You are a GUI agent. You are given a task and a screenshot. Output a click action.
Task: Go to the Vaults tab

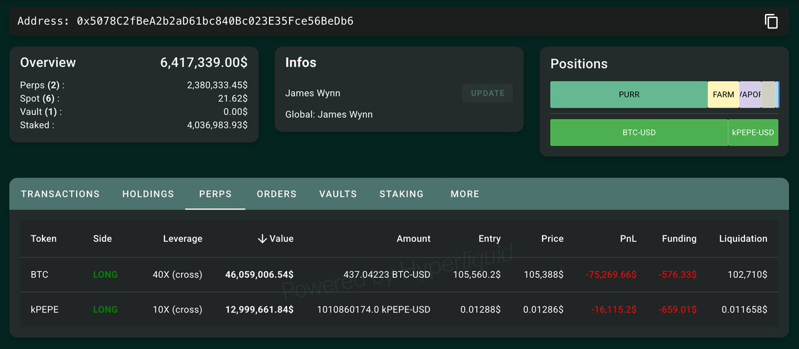point(338,194)
